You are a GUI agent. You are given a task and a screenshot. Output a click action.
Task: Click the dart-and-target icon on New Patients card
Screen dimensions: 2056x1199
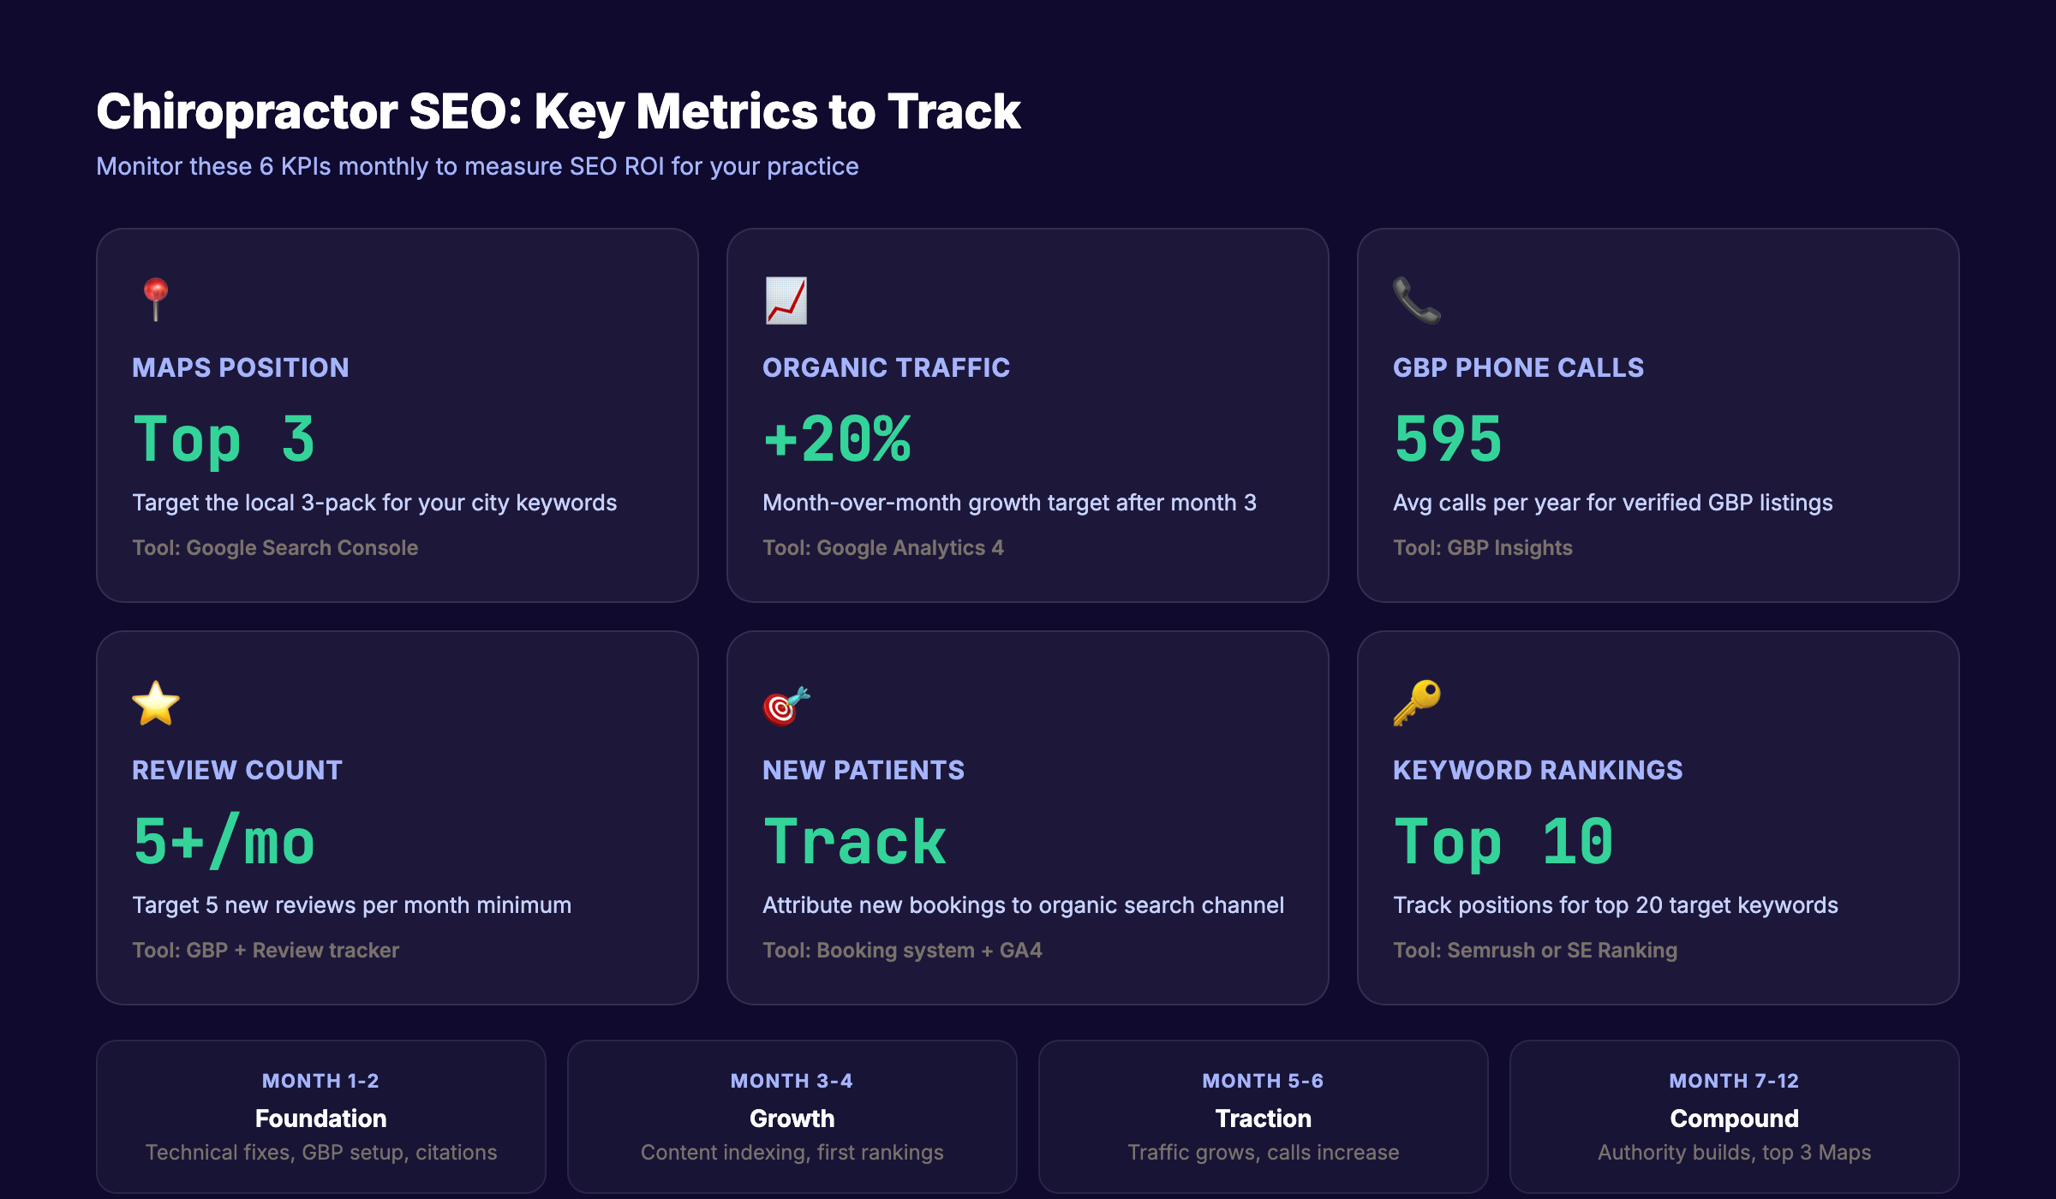(786, 702)
